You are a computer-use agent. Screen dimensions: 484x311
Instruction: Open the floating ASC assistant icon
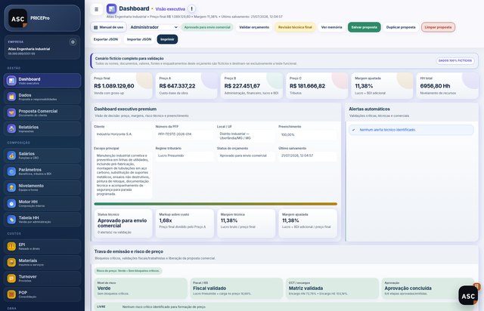pos(468,296)
